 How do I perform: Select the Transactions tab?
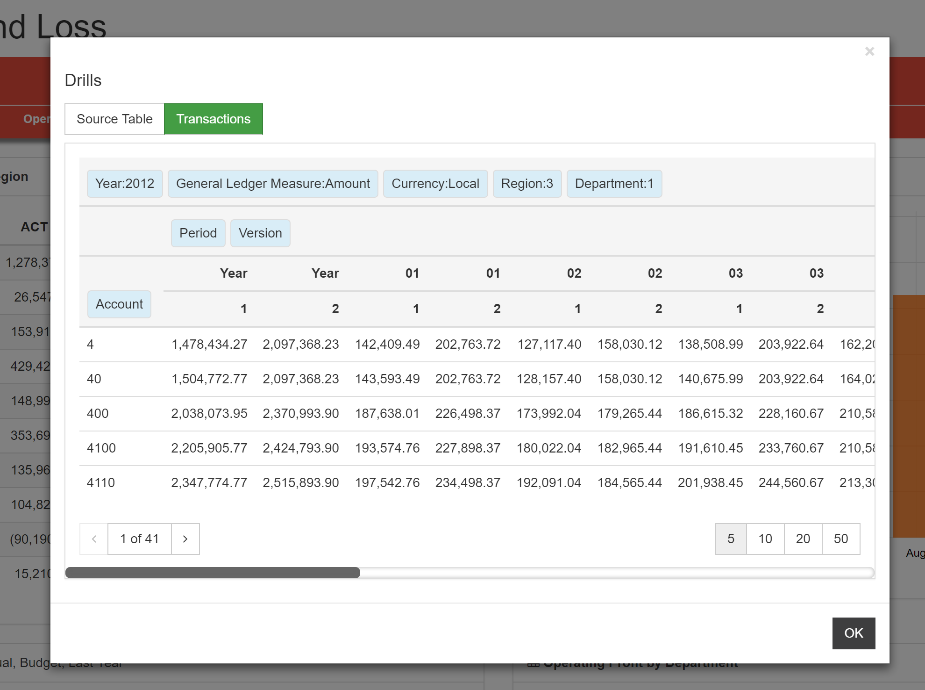point(213,119)
